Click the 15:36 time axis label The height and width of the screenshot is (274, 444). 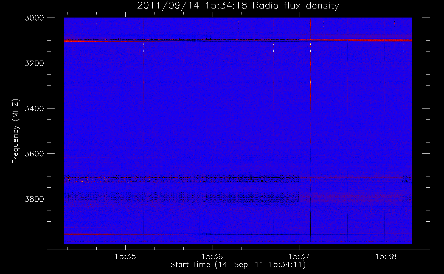click(x=212, y=257)
